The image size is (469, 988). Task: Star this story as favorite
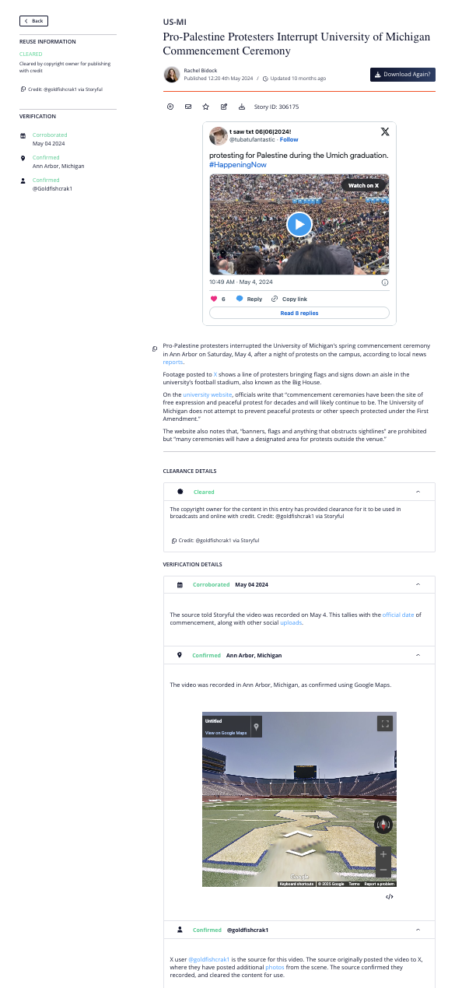pos(206,107)
